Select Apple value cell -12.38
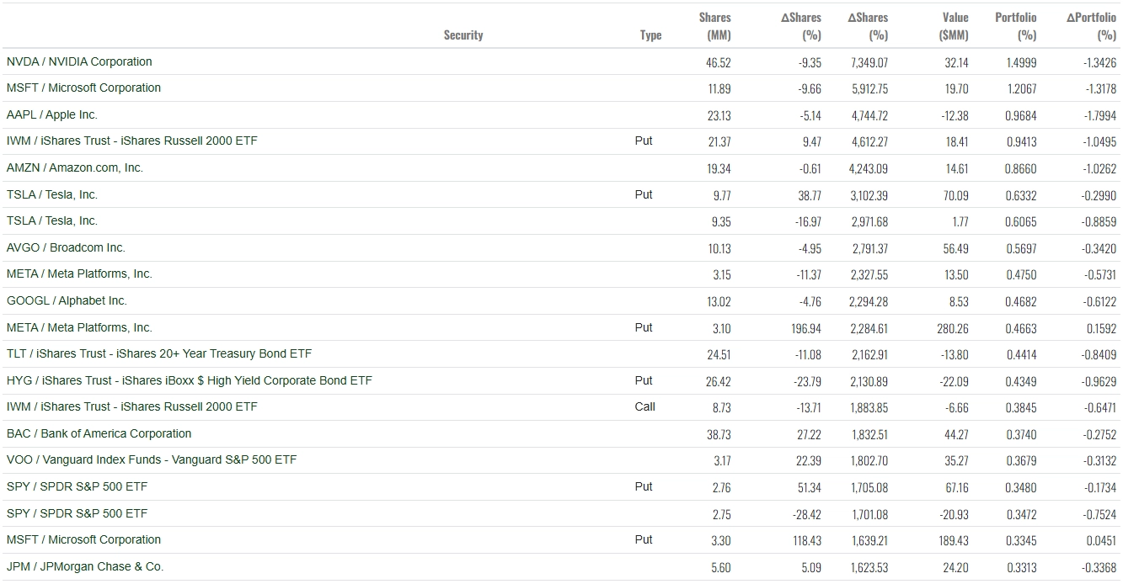The image size is (1123, 584). (955, 115)
